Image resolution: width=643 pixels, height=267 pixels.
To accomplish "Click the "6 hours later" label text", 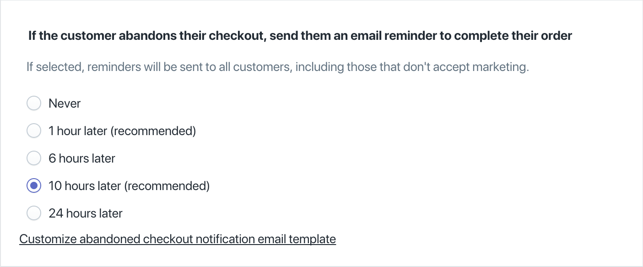I will [x=82, y=158].
